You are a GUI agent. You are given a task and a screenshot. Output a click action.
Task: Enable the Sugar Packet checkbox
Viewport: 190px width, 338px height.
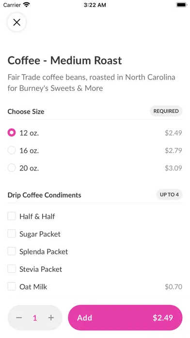point(12,234)
